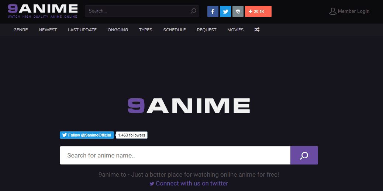Click the large center 9ANIME logo
Image resolution: width=383 pixels, height=191 pixels.
point(189,106)
